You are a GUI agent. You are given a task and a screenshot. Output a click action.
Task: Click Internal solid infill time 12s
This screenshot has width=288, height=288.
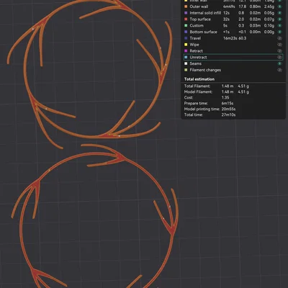click(x=226, y=13)
